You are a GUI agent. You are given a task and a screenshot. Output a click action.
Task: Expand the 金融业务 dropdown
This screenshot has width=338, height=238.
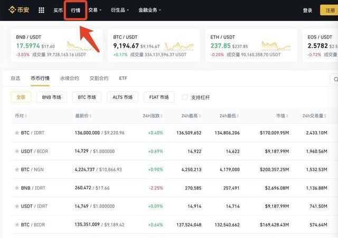pos(149,10)
